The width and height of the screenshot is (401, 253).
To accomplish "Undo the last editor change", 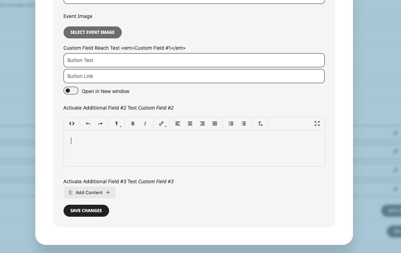I will pos(88,123).
